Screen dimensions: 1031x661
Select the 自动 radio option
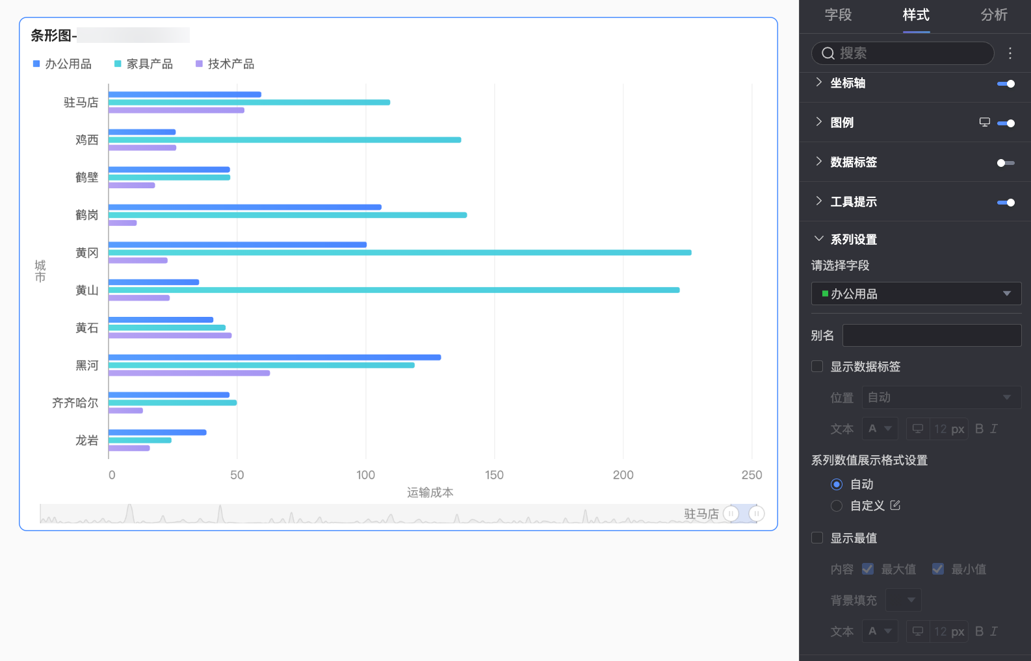click(837, 484)
